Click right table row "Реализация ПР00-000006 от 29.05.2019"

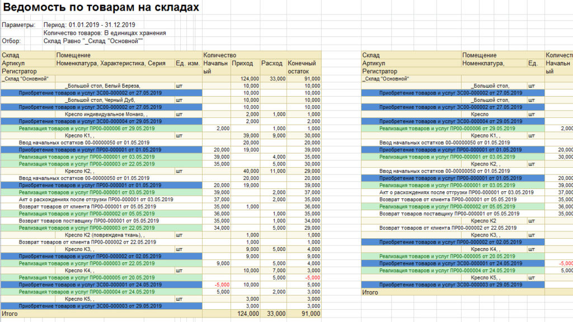453,129
